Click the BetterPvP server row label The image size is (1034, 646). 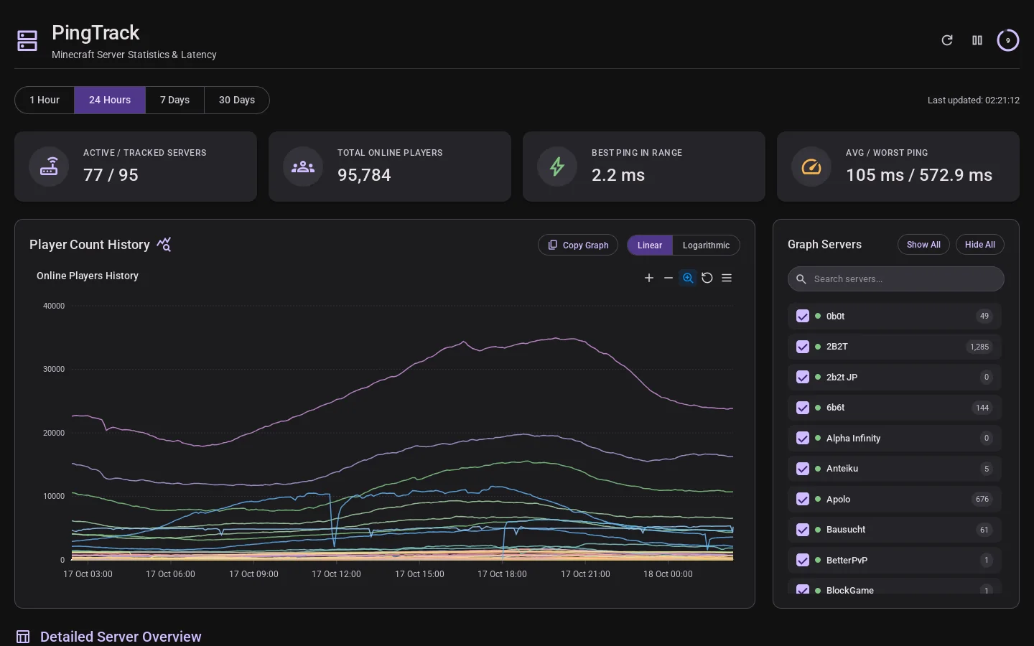tap(847, 560)
